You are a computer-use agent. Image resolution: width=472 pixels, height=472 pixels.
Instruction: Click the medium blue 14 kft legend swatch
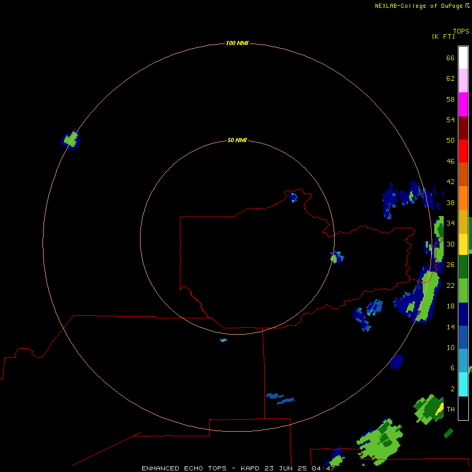pos(463,337)
